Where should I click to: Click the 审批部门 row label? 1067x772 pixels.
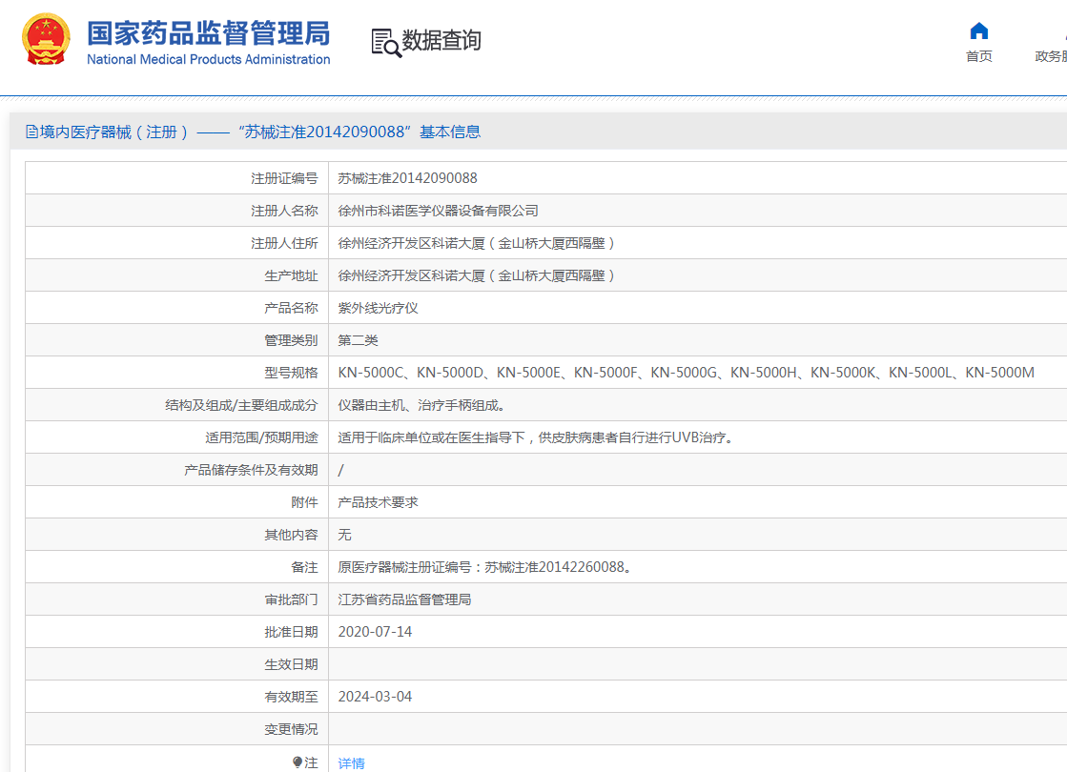click(291, 599)
